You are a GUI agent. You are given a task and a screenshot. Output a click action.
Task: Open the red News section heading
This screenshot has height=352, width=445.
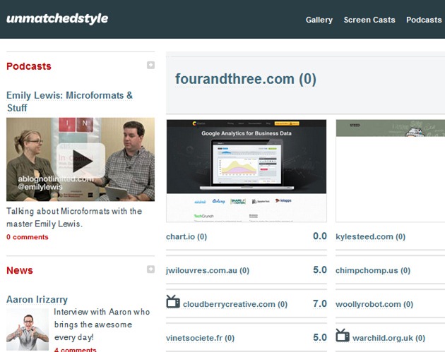point(20,270)
